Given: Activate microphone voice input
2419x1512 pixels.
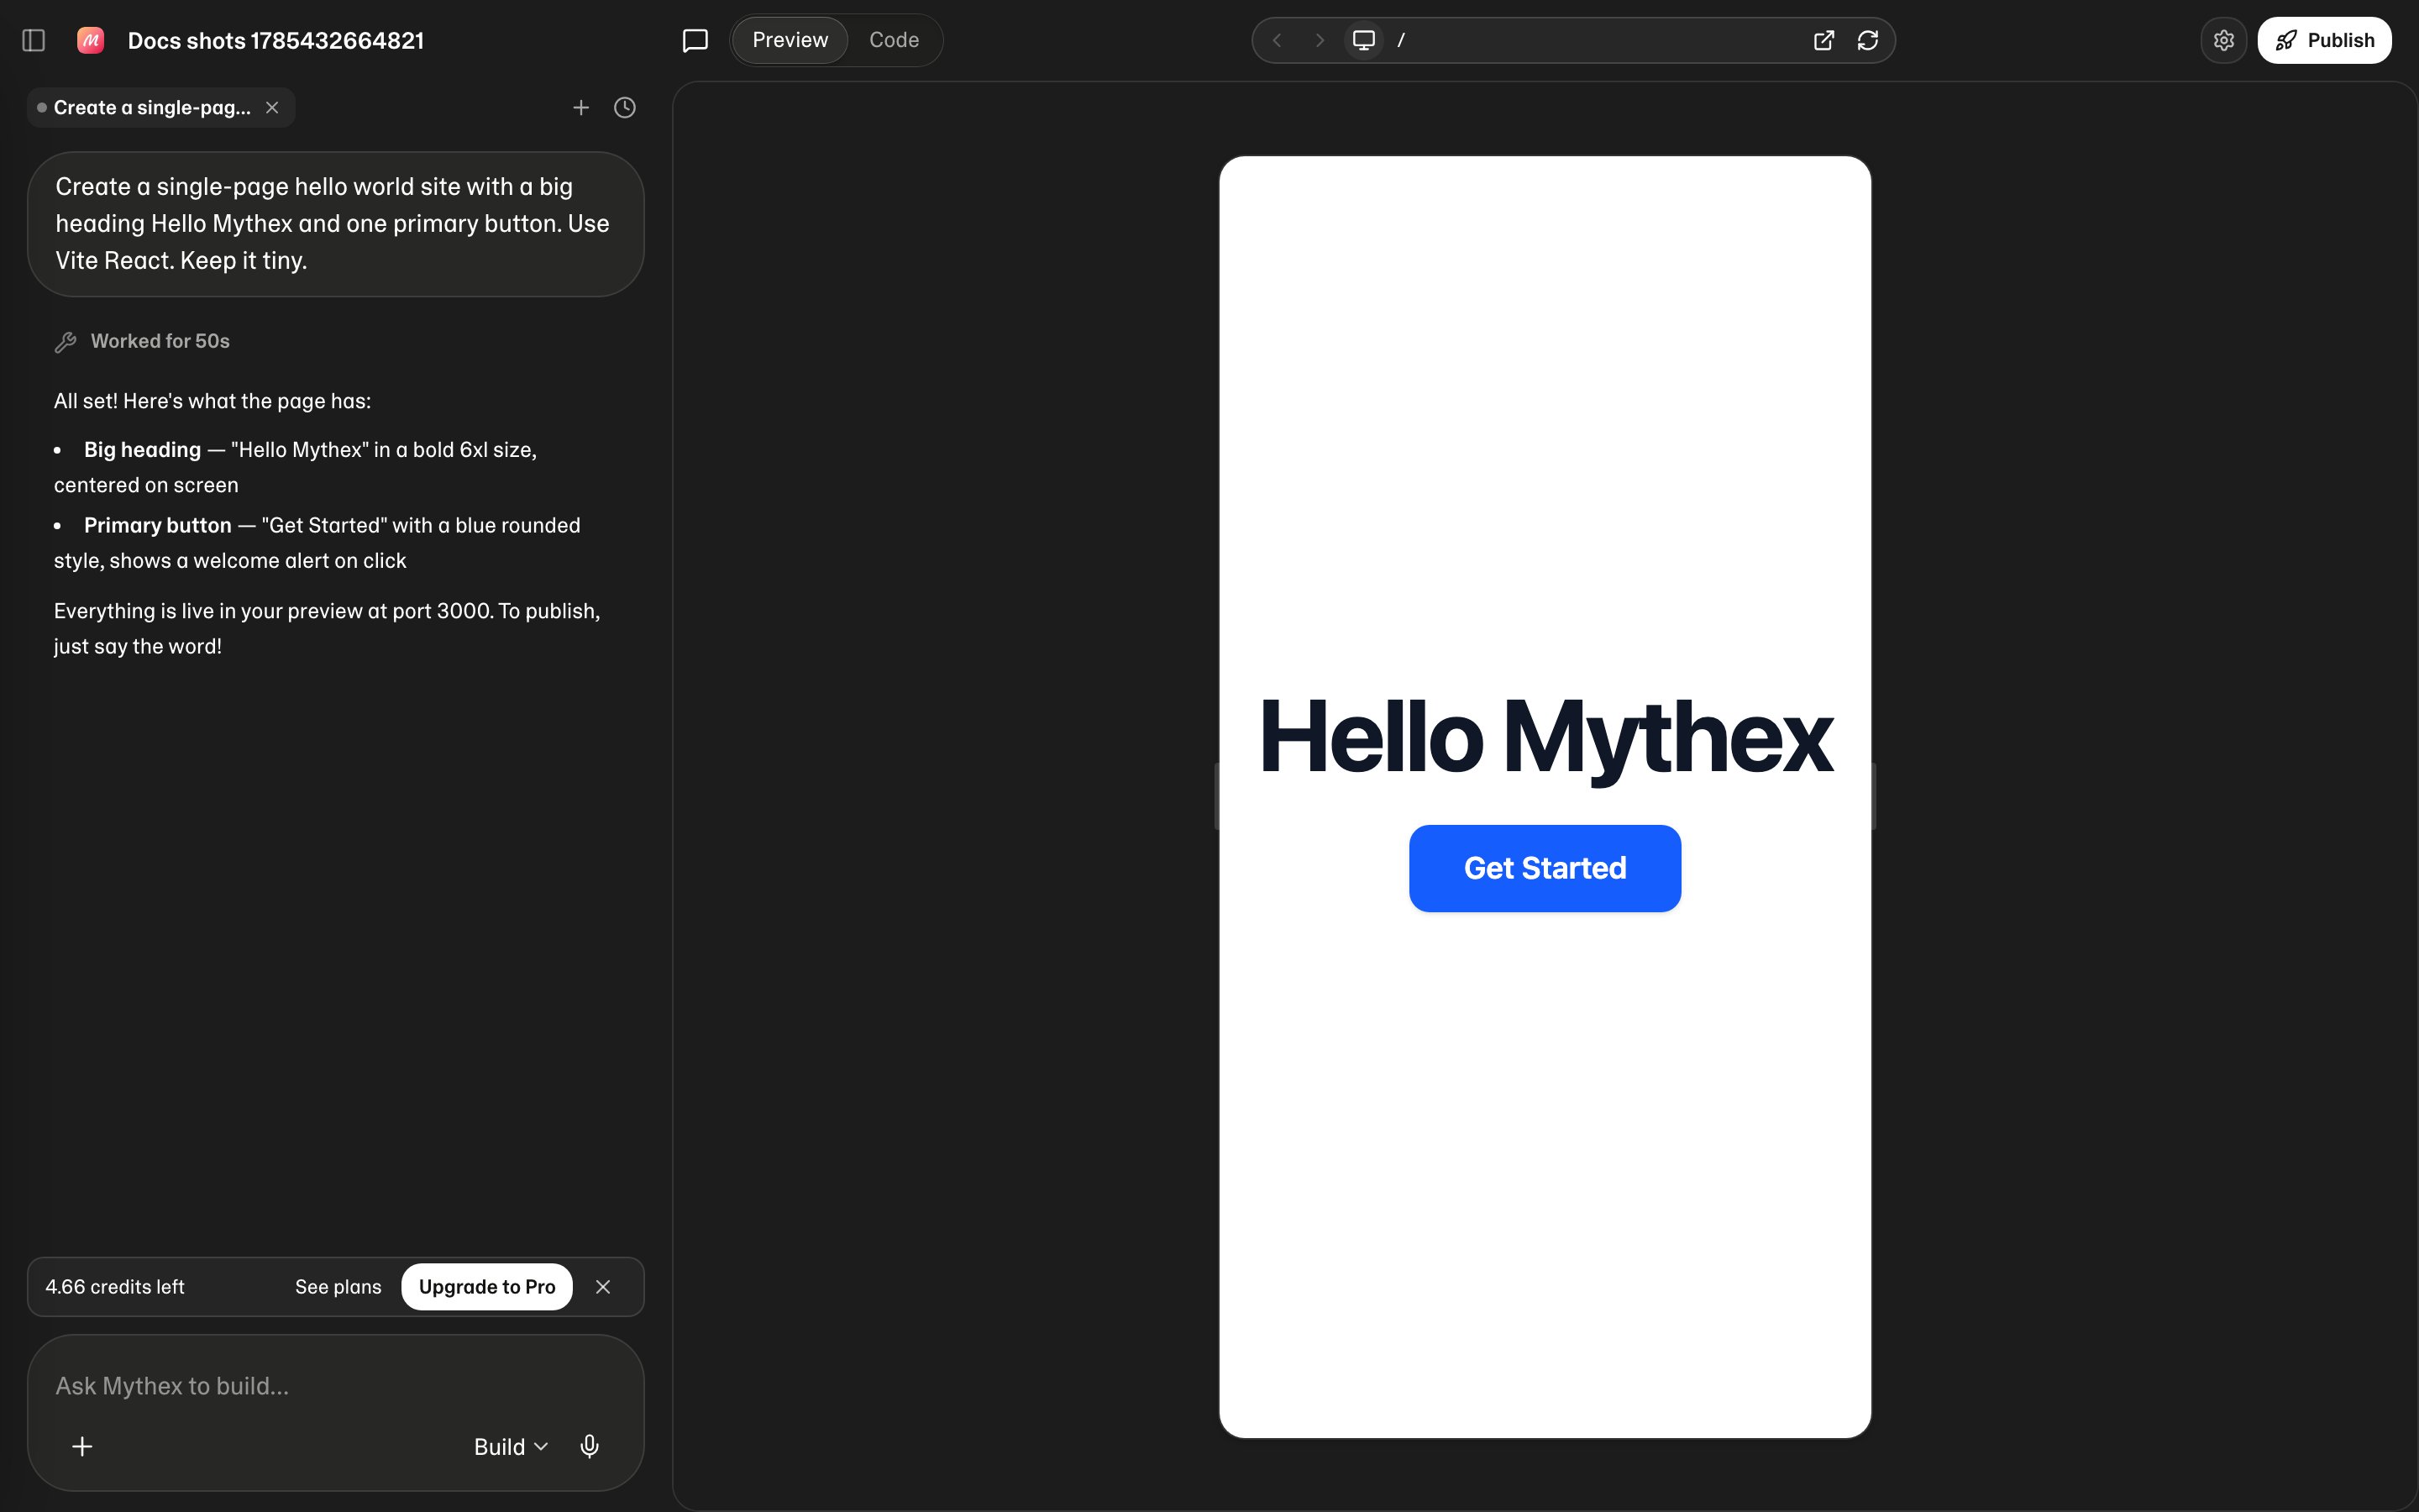Looking at the screenshot, I should point(590,1446).
